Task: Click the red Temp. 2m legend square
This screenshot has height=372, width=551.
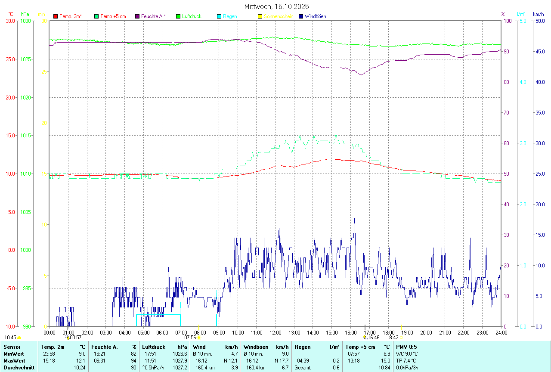Action: pos(56,16)
